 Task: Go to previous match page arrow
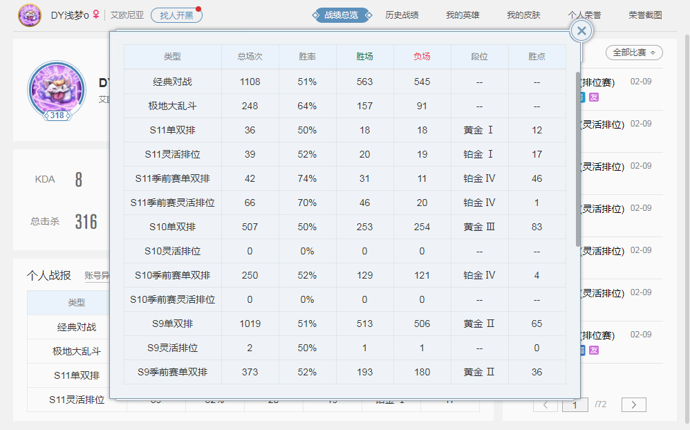coord(546,405)
